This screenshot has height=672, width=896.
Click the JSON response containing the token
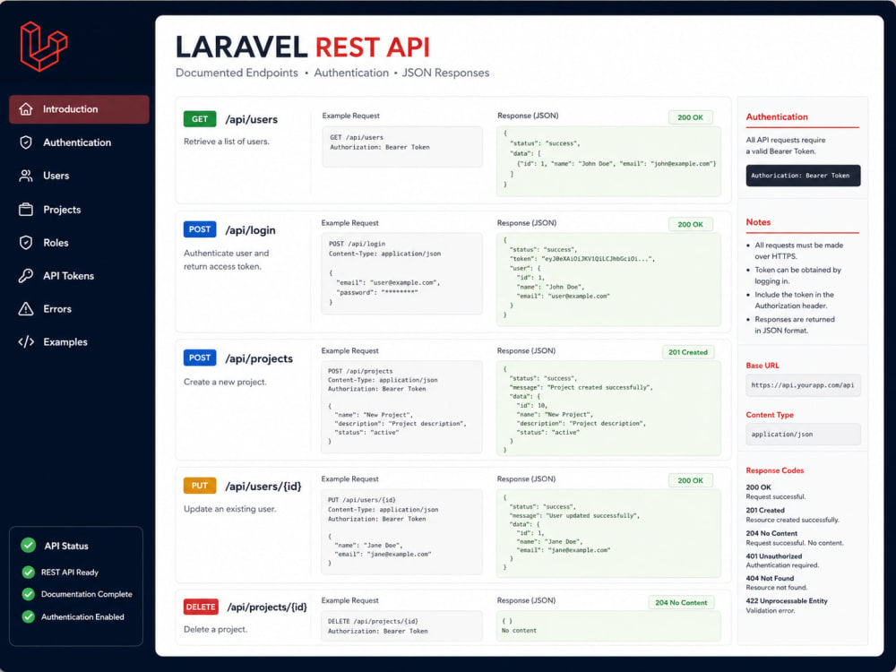point(608,280)
